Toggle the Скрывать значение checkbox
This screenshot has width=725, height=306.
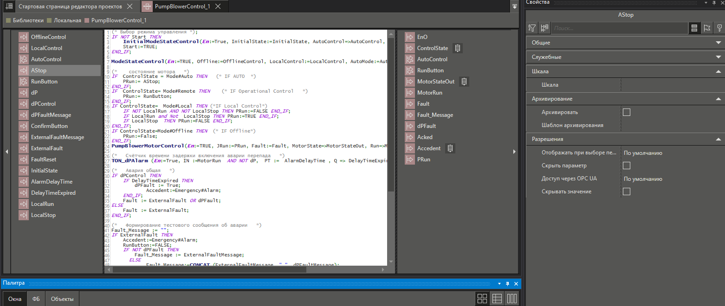pyautogui.click(x=626, y=191)
